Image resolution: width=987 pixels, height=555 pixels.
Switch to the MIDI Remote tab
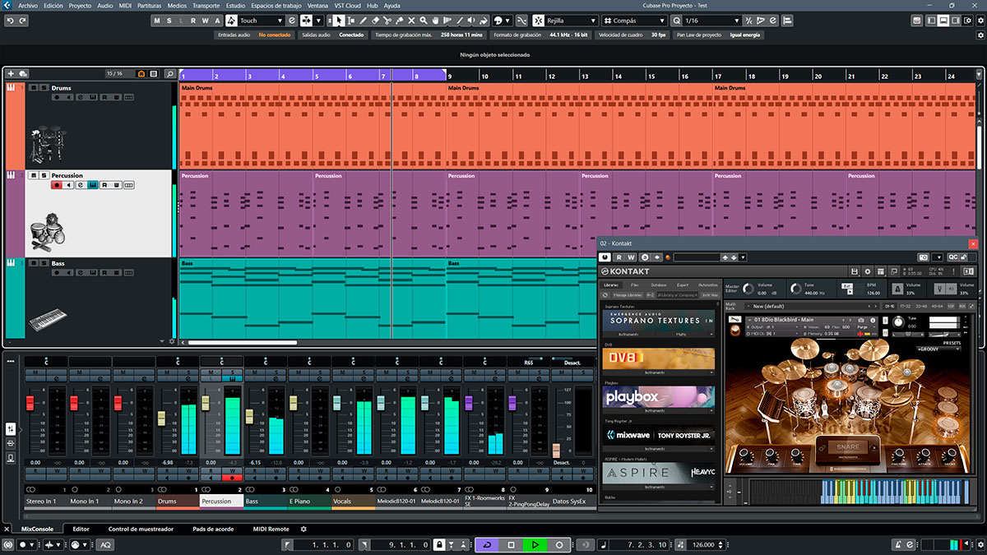(x=271, y=530)
